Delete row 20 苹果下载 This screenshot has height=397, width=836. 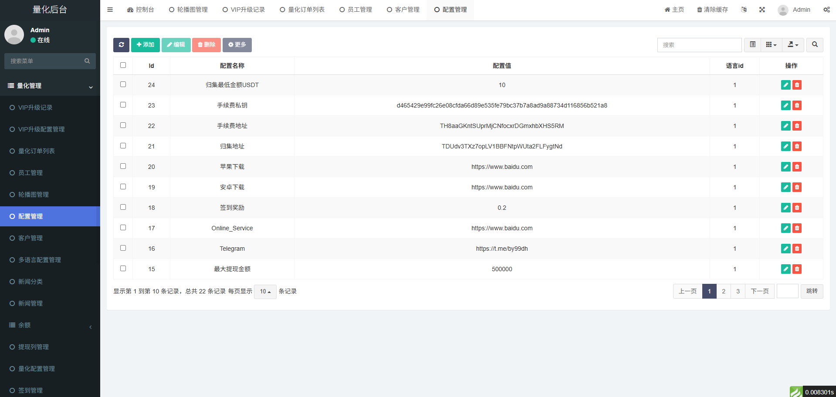tap(797, 167)
